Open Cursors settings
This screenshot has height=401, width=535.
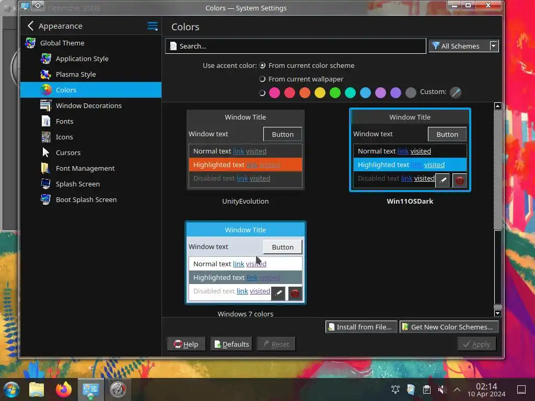pyautogui.click(x=91, y=153)
